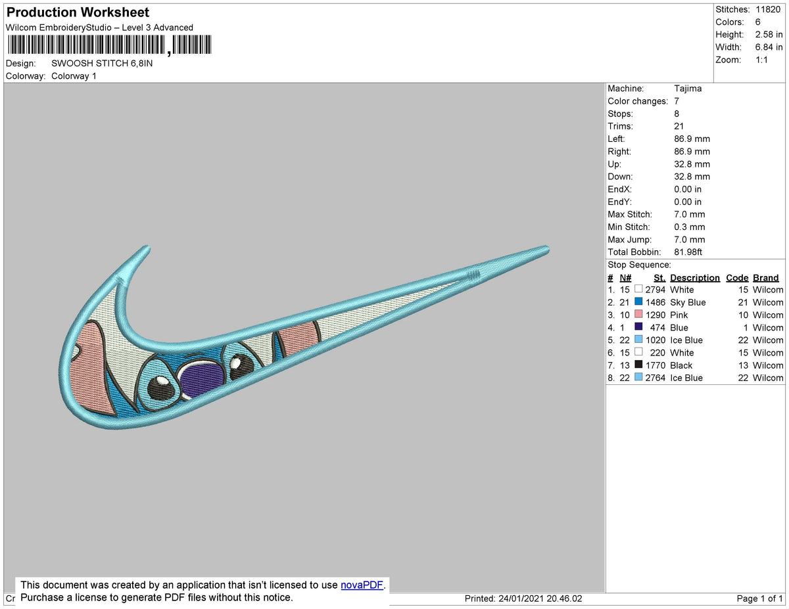Click the Description column header
Image resolution: width=789 pixels, height=609 pixels.
(x=694, y=277)
